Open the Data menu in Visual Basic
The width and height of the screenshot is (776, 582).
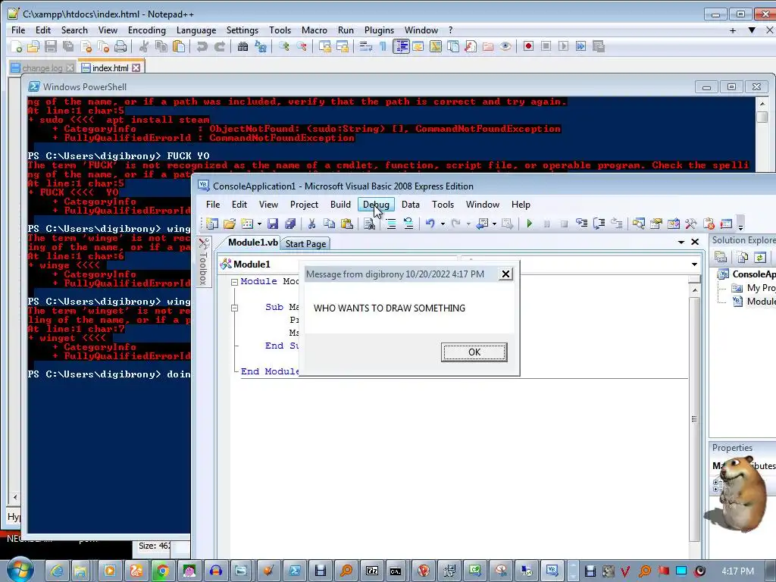point(410,205)
